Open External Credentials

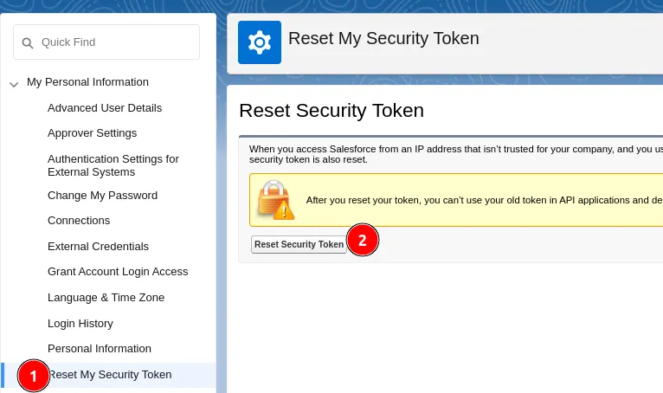(98, 246)
